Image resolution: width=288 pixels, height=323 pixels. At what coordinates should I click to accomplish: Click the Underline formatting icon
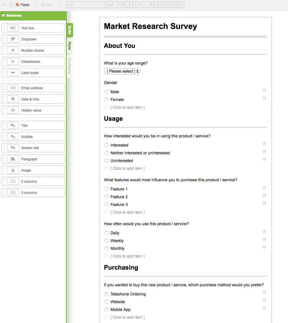[136, 5]
